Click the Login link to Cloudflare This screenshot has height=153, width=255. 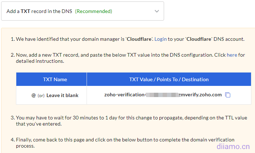[160, 39]
